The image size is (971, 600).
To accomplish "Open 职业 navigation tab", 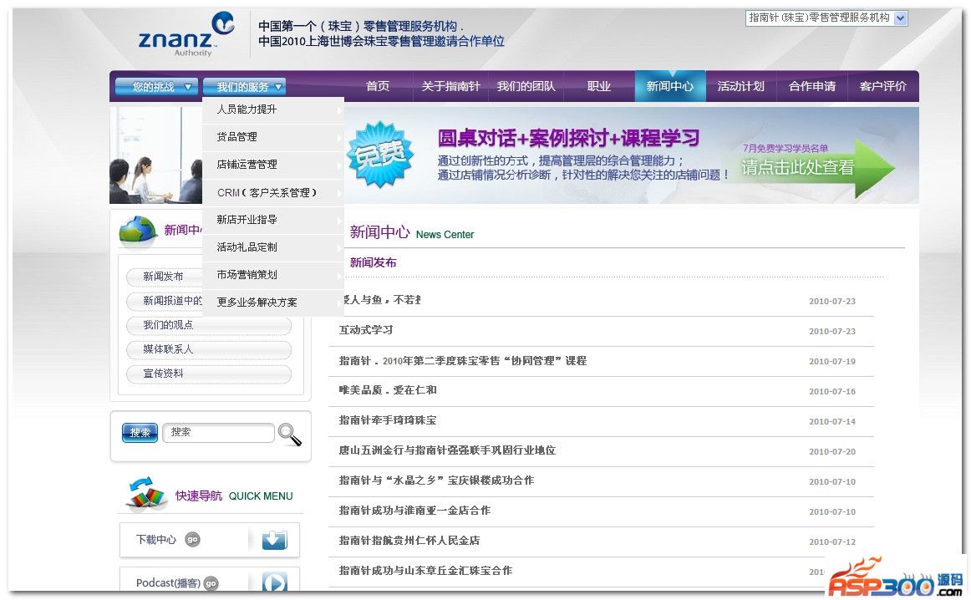I will coord(599,86).
